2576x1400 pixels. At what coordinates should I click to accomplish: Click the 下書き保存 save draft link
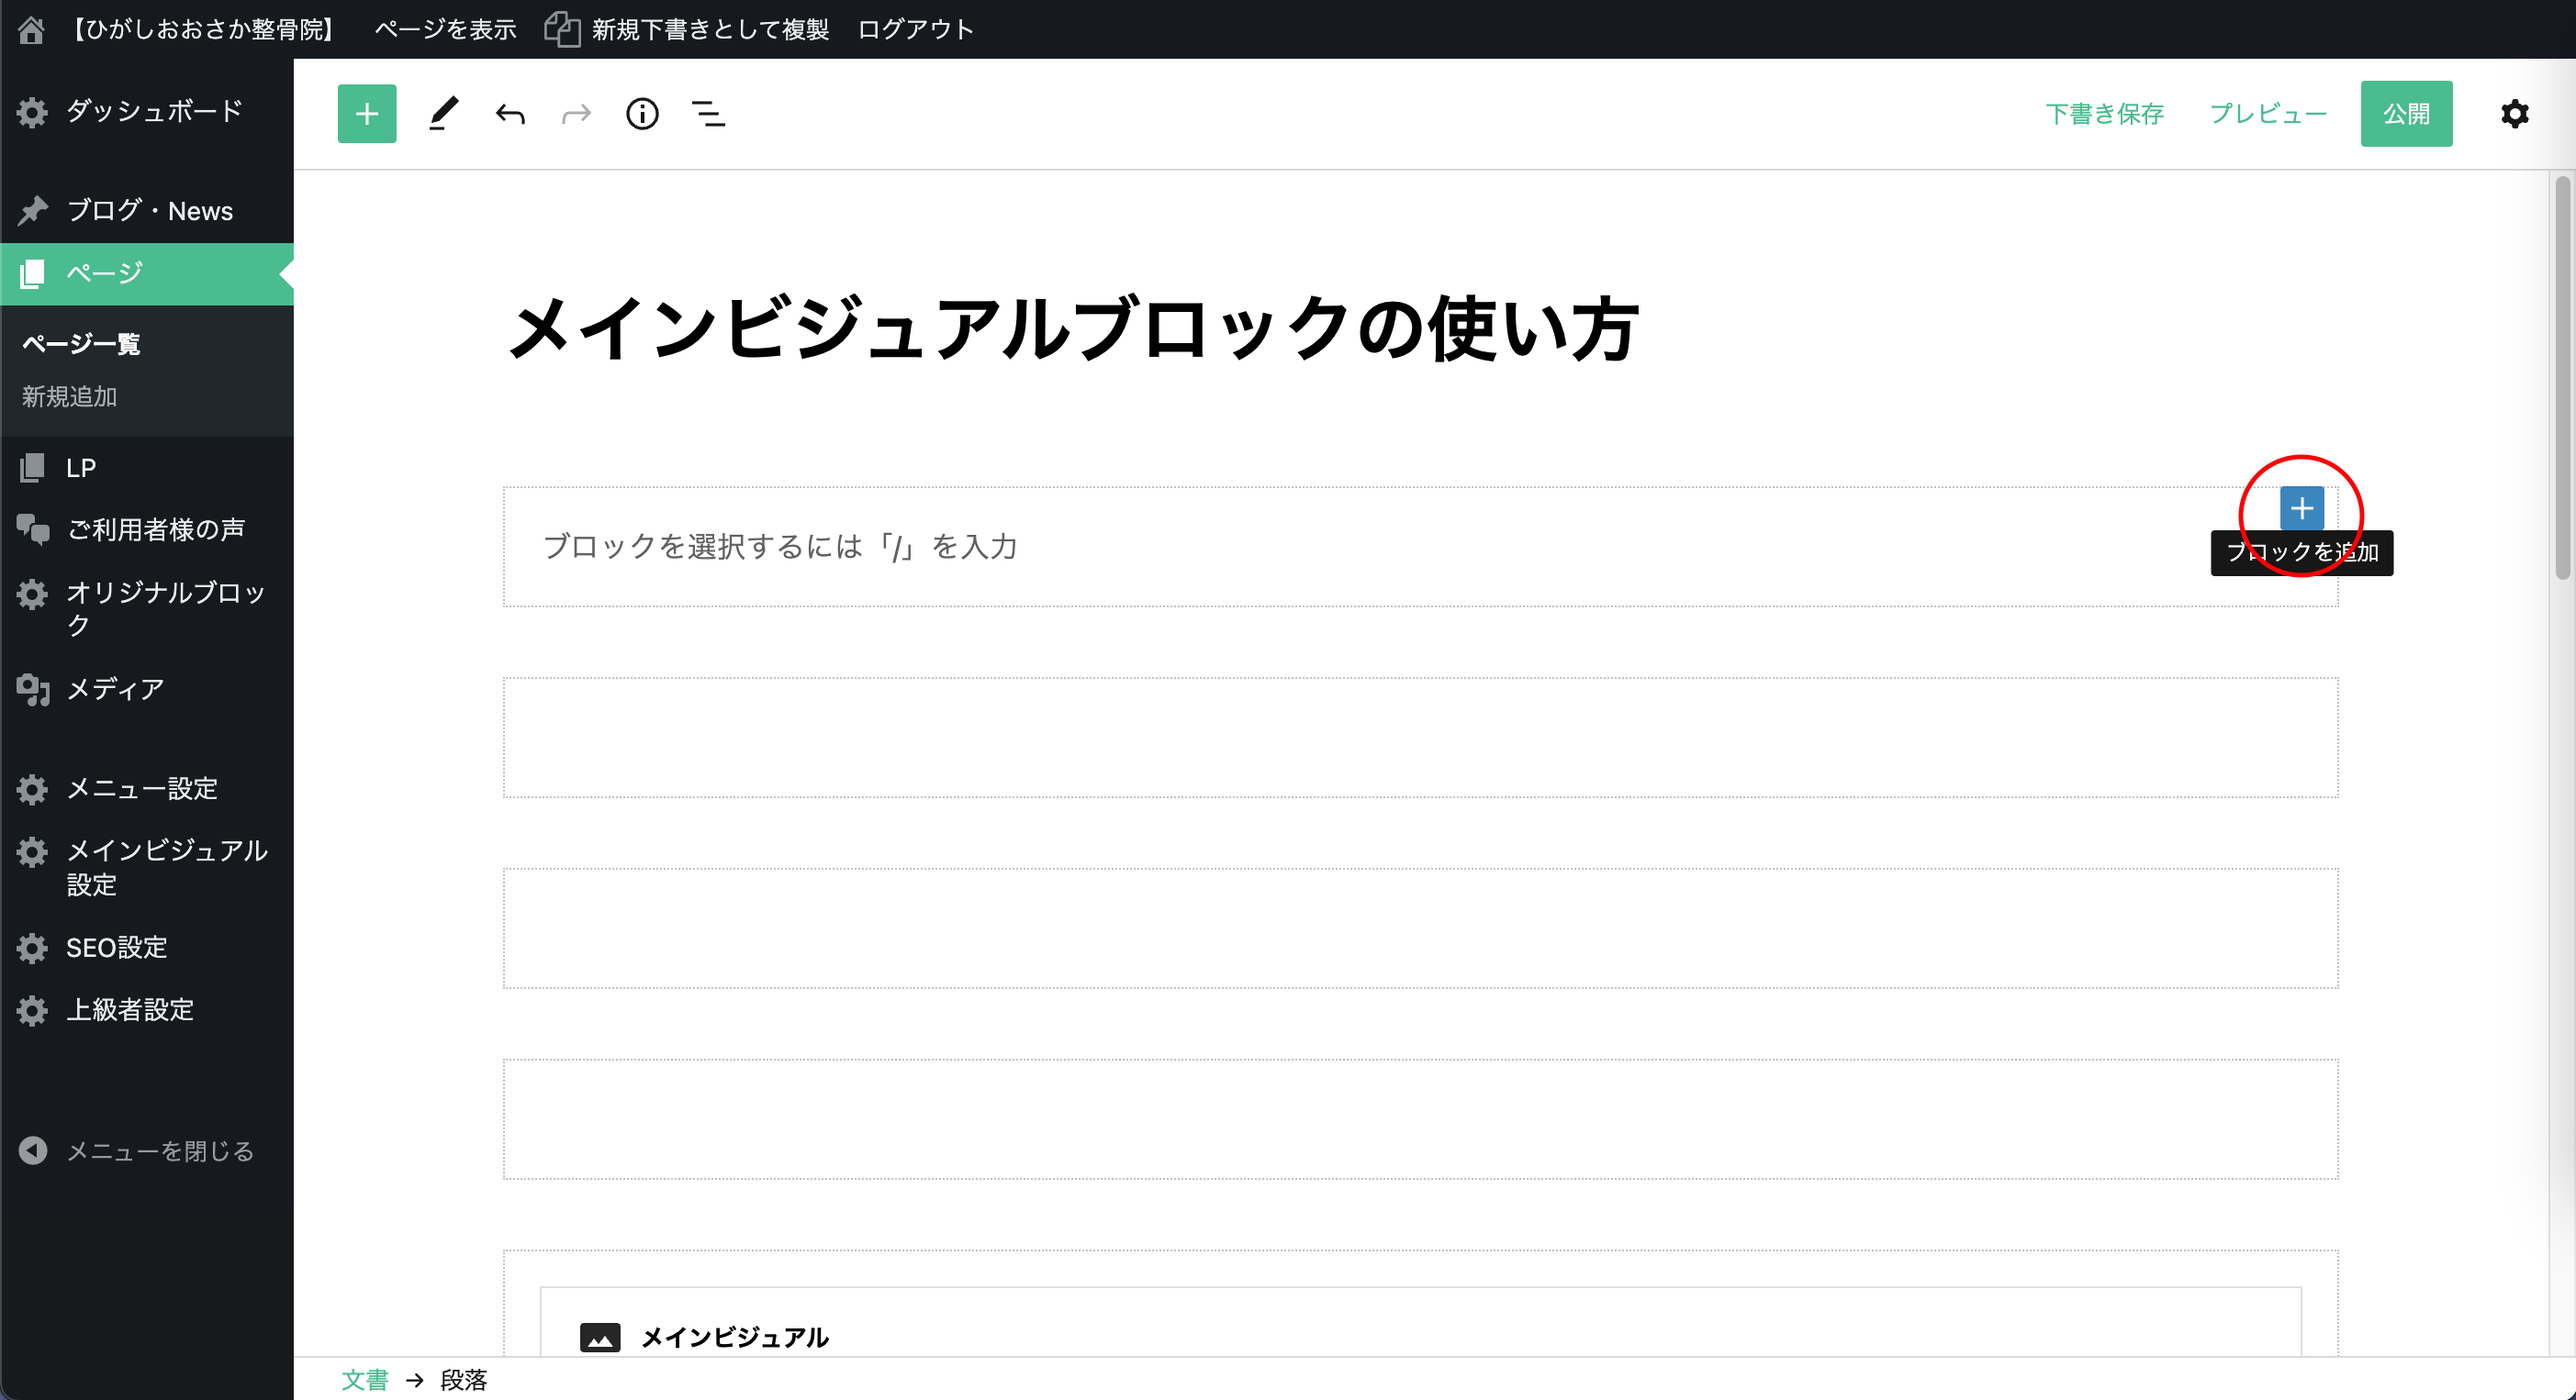2104,114
